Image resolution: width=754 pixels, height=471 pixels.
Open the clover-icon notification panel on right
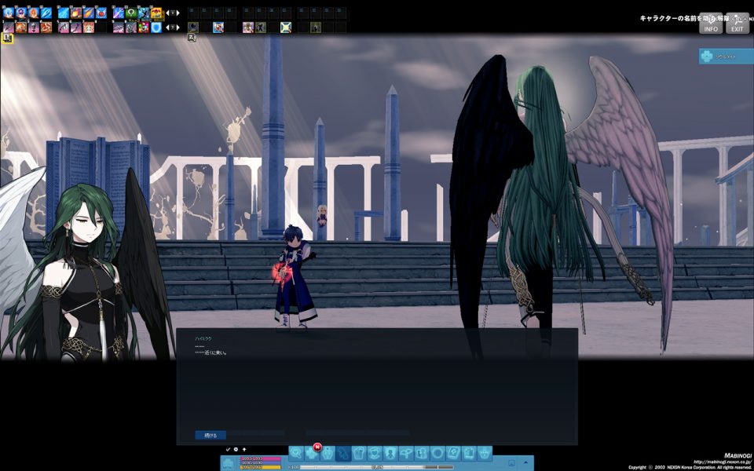point(726,57)
